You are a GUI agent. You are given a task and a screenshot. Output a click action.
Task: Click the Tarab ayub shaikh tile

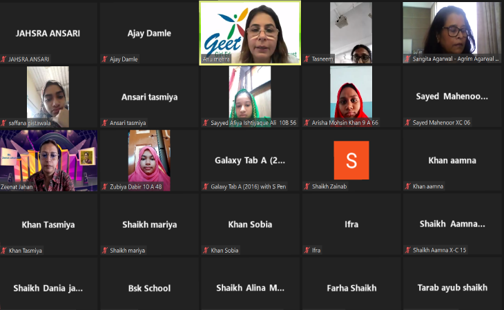[x=452, y=287]
